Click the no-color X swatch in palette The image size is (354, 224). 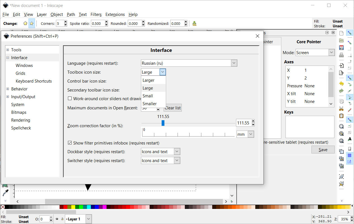(3, 207)
